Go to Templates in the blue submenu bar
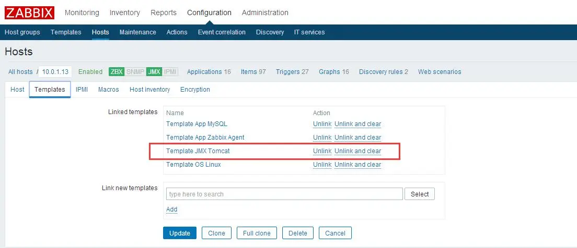The height and width of the screenshot is (248, 577). [66, 32]
